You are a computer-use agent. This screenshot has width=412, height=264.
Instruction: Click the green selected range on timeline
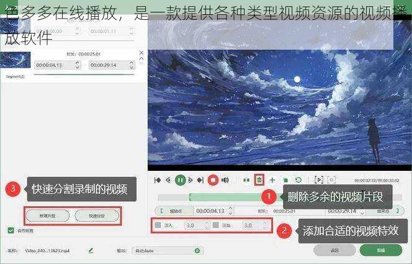coord(226,197)
